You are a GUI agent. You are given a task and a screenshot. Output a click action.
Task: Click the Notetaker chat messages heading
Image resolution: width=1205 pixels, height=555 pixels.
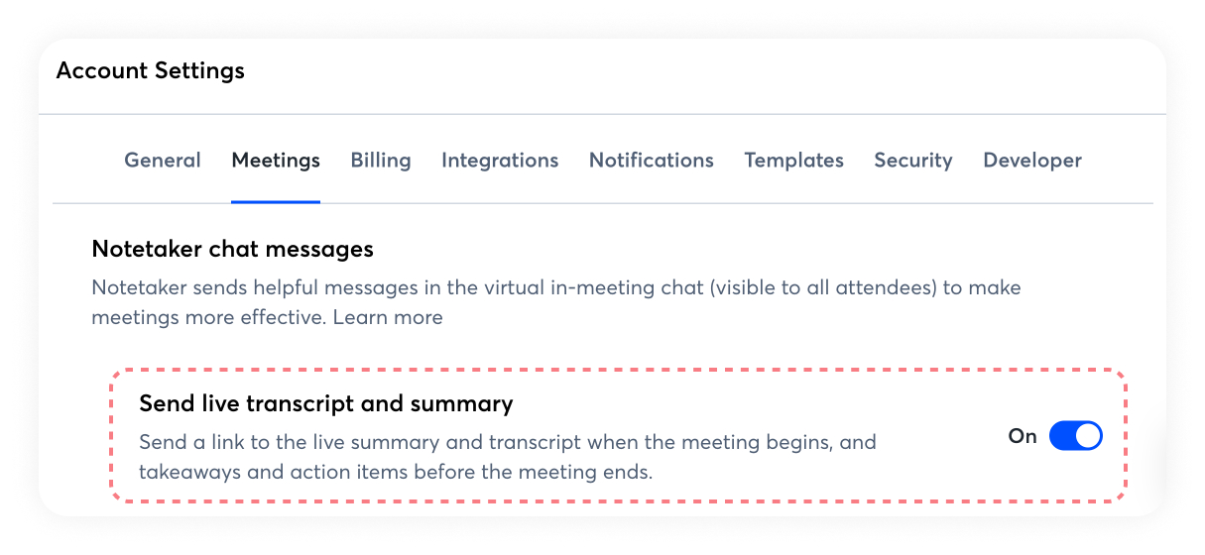pos(233,249)
